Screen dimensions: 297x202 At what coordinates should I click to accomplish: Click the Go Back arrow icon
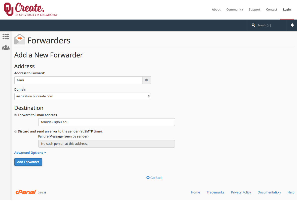pos(148,178)
